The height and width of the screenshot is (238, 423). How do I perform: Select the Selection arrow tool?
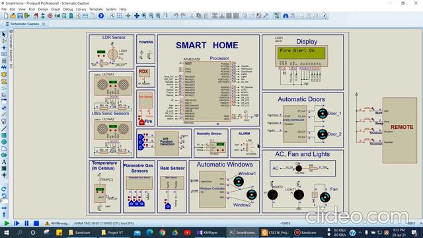point(4,34)
